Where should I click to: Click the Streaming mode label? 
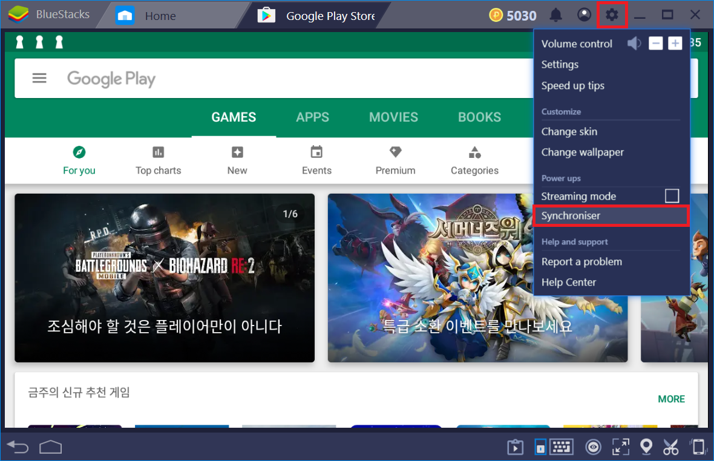pyautogui.click(x=578, y=196)
